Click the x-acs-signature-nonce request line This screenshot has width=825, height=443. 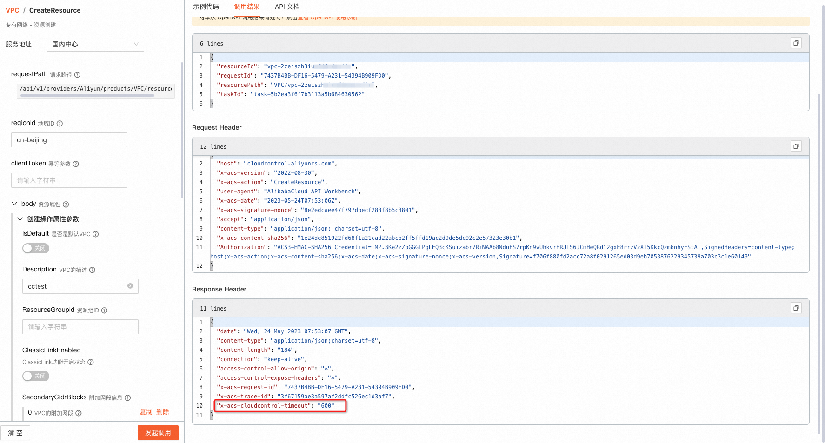click(317, 210)
